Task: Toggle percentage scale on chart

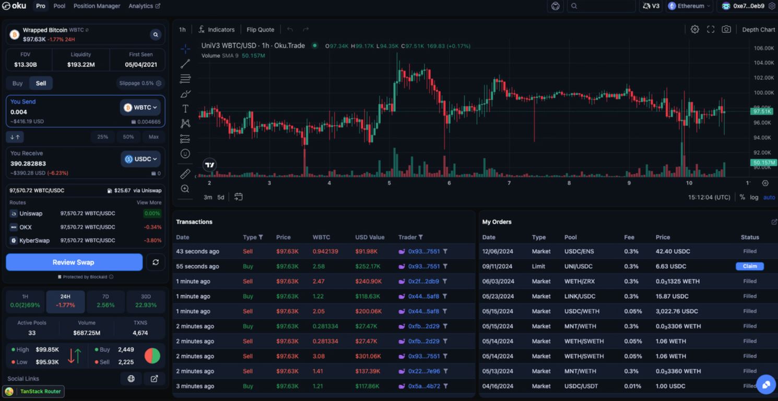Action: click(x=742, y=197)
